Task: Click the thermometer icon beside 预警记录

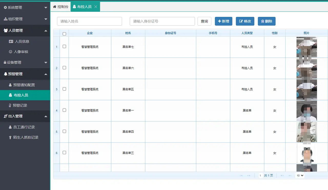Action: point(10,105)
